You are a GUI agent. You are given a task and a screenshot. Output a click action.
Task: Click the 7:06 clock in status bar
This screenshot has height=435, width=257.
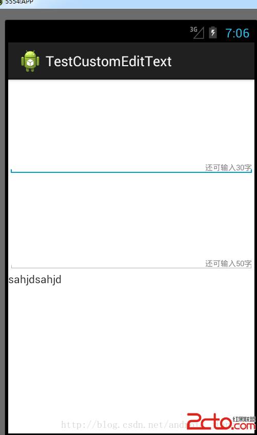click(237, 33)
